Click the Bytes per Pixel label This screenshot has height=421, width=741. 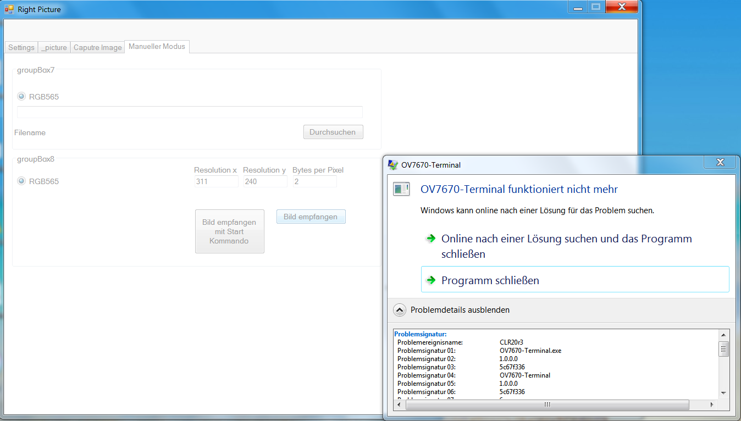pos(318,170)
